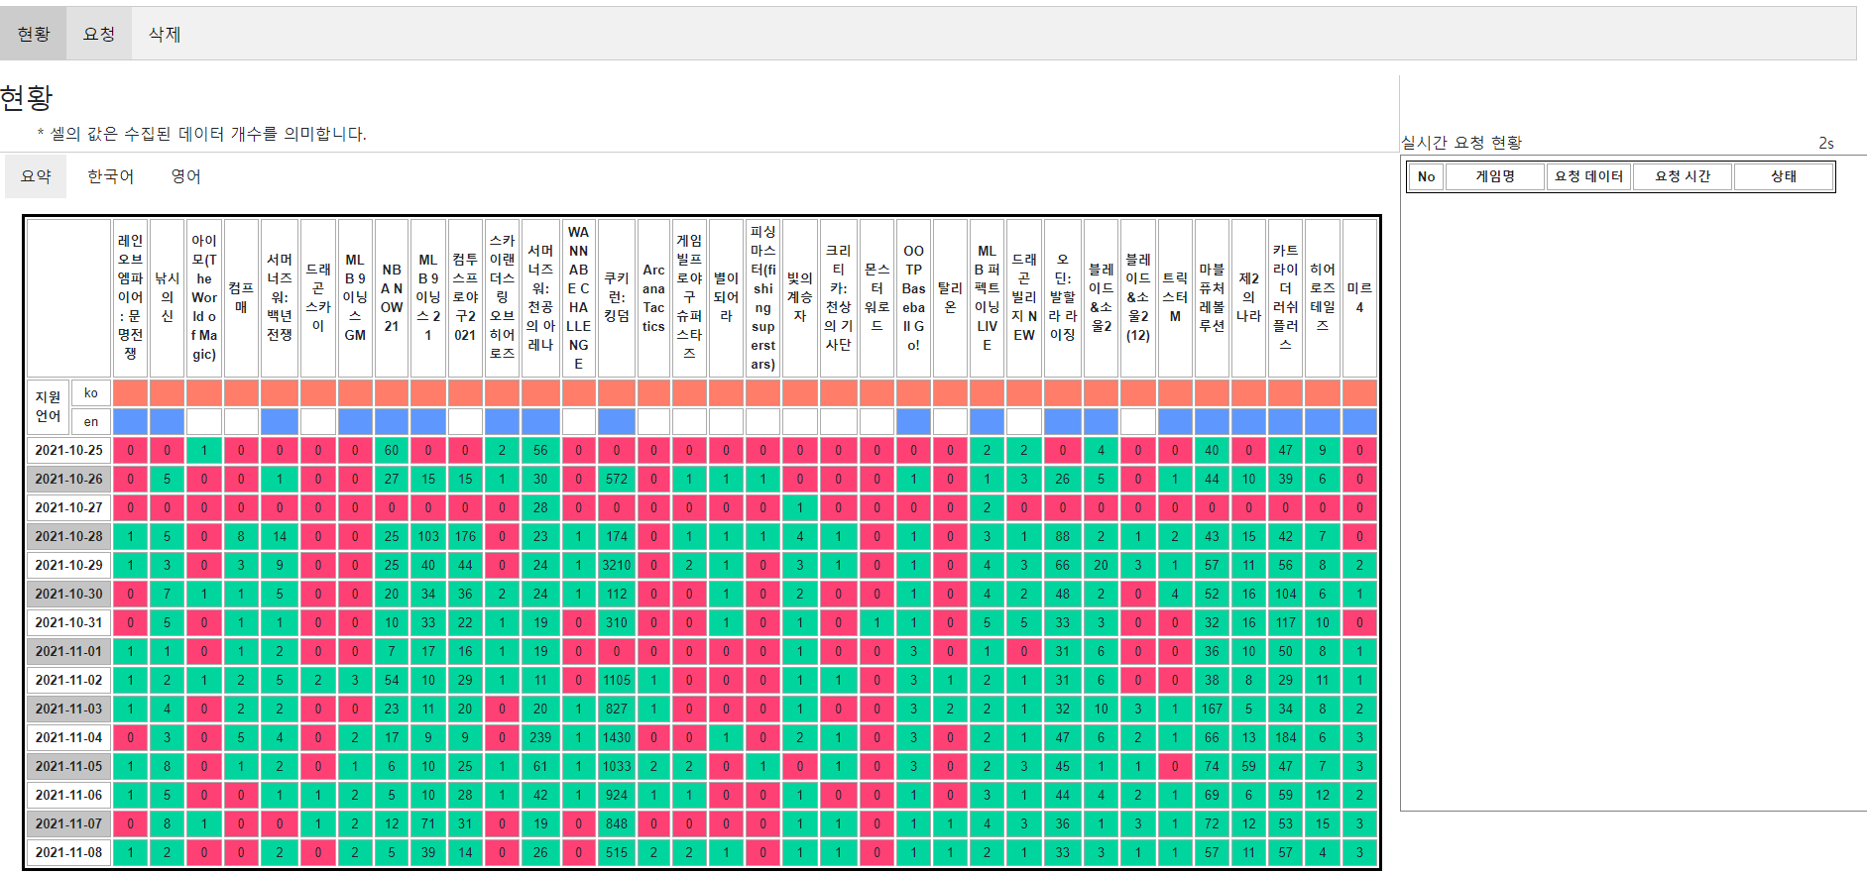Switch to the 영어 sub-tab
This screenshot has width=1867, height=874.
coord(185,176)
